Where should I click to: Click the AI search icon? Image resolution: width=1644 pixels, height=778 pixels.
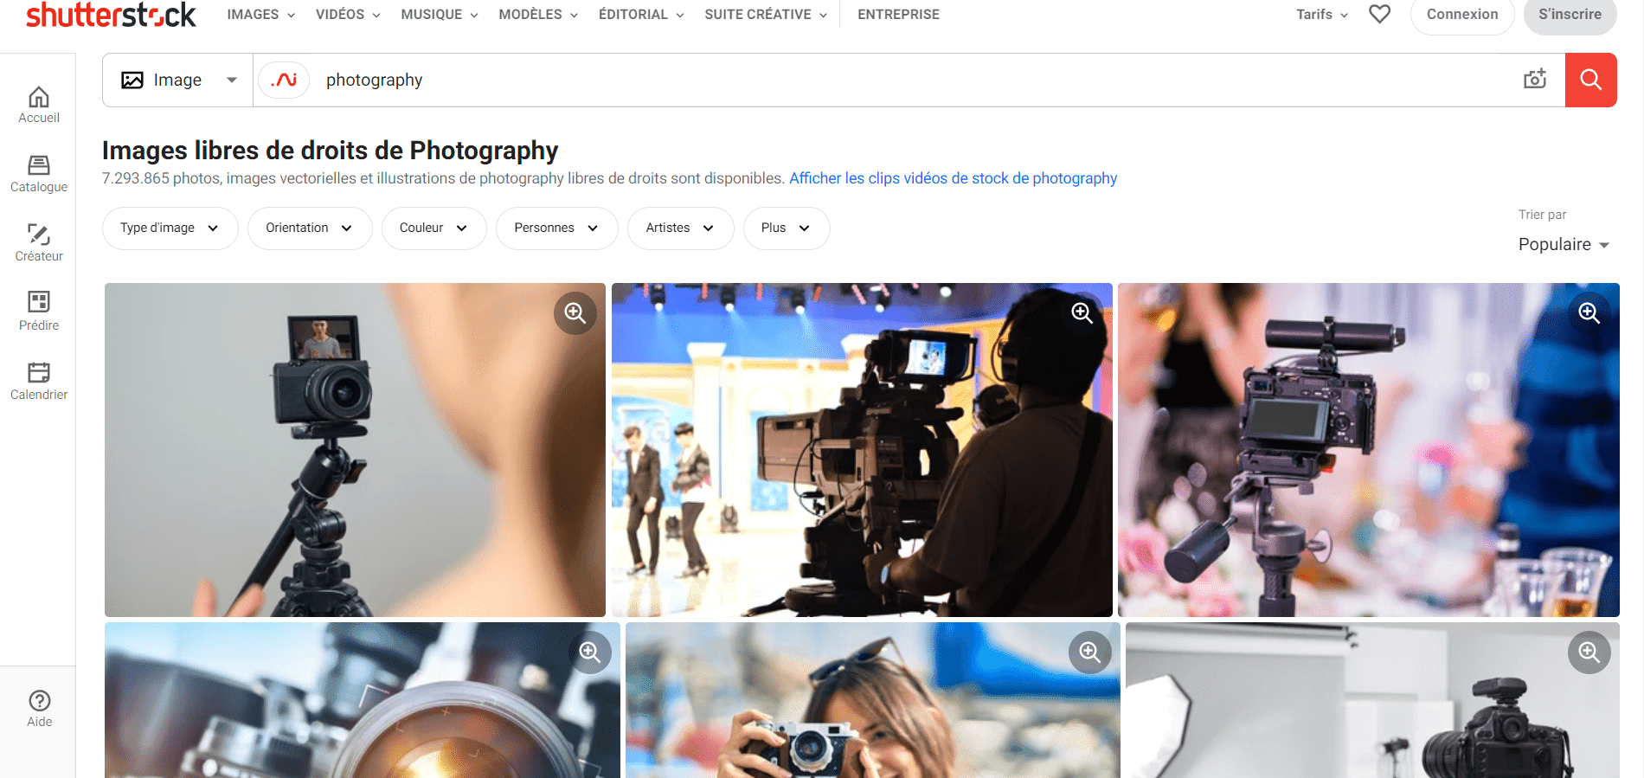point(284,80)
